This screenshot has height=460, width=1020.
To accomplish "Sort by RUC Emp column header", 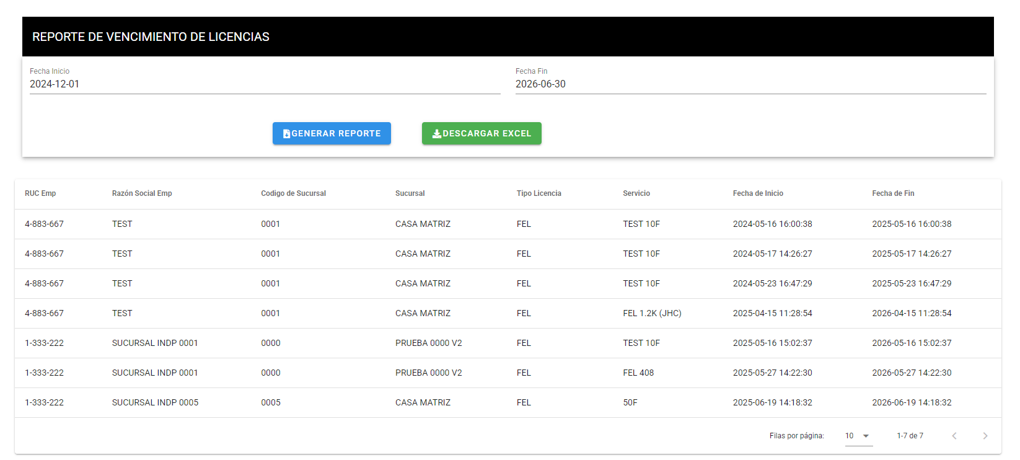I will pos(40,193).
